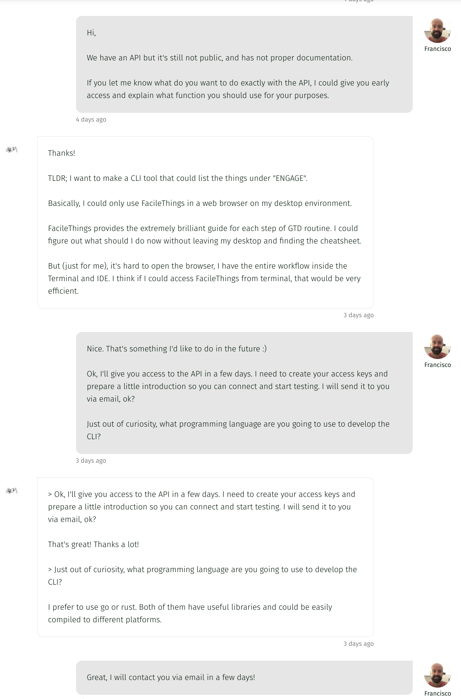Click the "3 days ago" timestamp under the ENGAGE CLI message
The image size is (461, 699).
(358, 315)
